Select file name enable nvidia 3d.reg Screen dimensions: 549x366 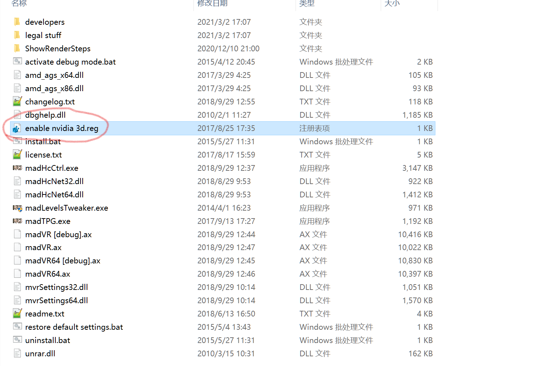pyautogui.click(x=62, y=128)
